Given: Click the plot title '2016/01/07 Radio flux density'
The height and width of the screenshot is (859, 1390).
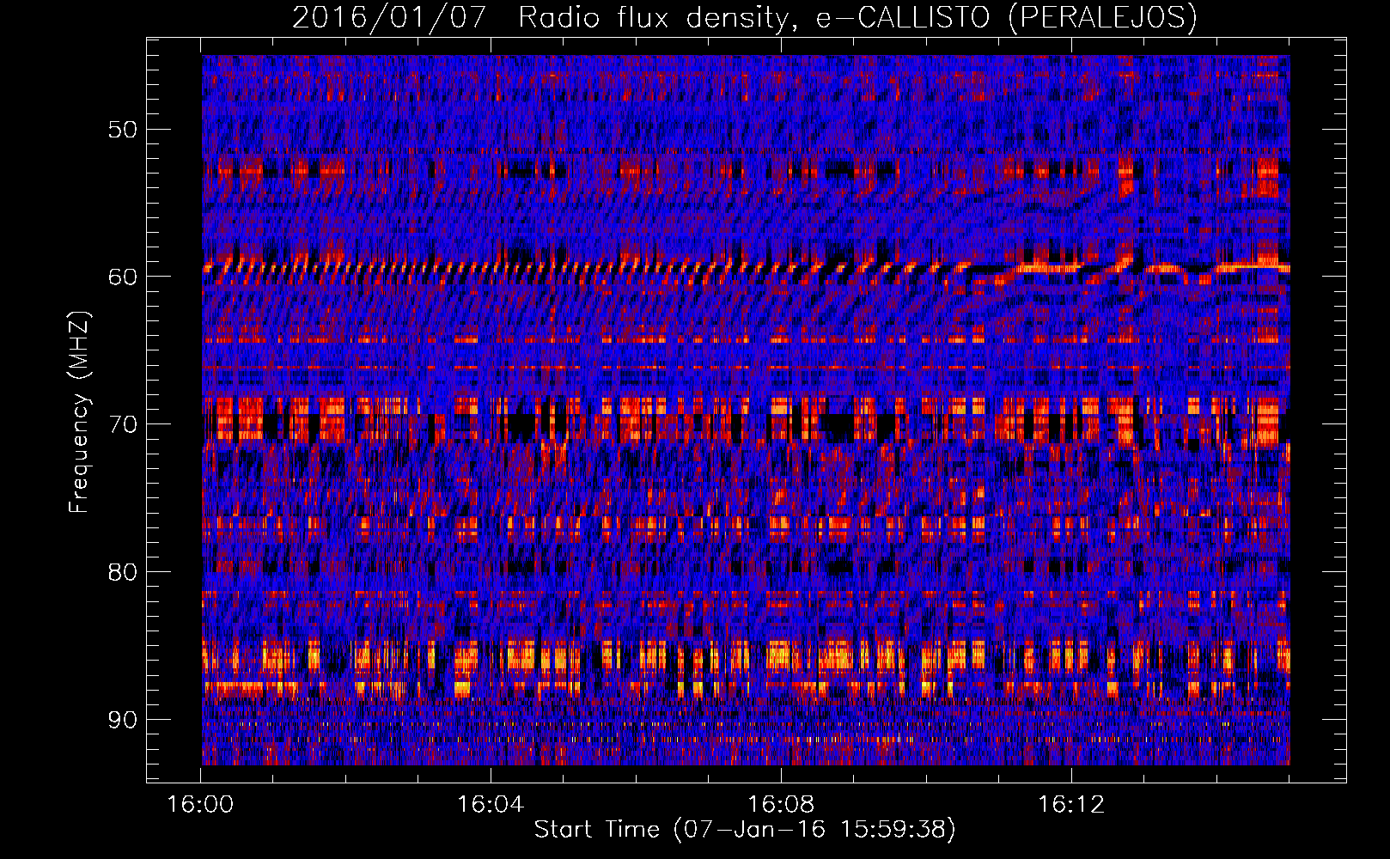Looking at the screenshot, I should pos(744,17).
